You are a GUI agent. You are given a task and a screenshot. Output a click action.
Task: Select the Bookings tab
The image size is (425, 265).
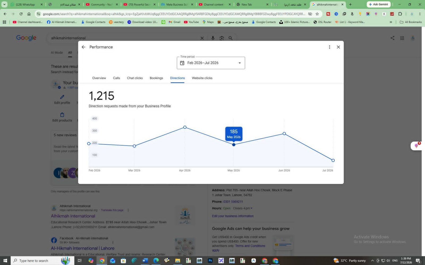(x=156, y=78)
